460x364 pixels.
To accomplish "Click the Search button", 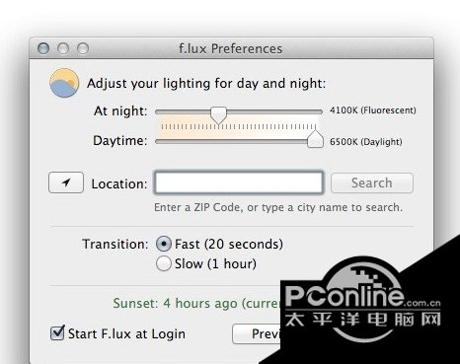I will [372, 182].
